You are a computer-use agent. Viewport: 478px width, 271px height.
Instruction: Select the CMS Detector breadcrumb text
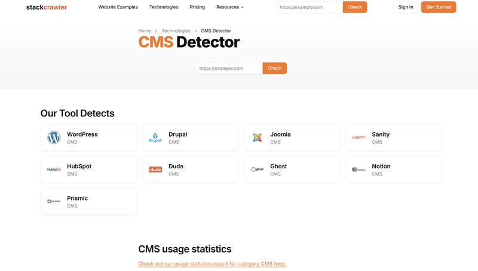216,31
